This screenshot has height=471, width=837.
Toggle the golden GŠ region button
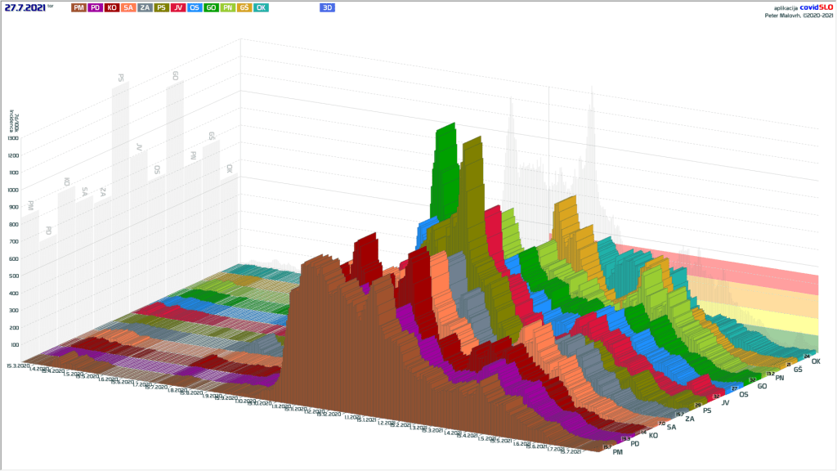(x=244, y=7)
